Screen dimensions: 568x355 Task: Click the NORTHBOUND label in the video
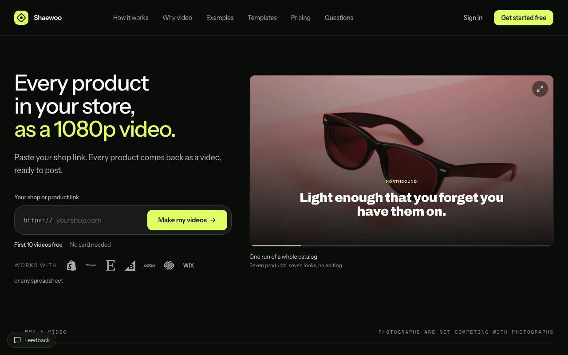[402, 181]
